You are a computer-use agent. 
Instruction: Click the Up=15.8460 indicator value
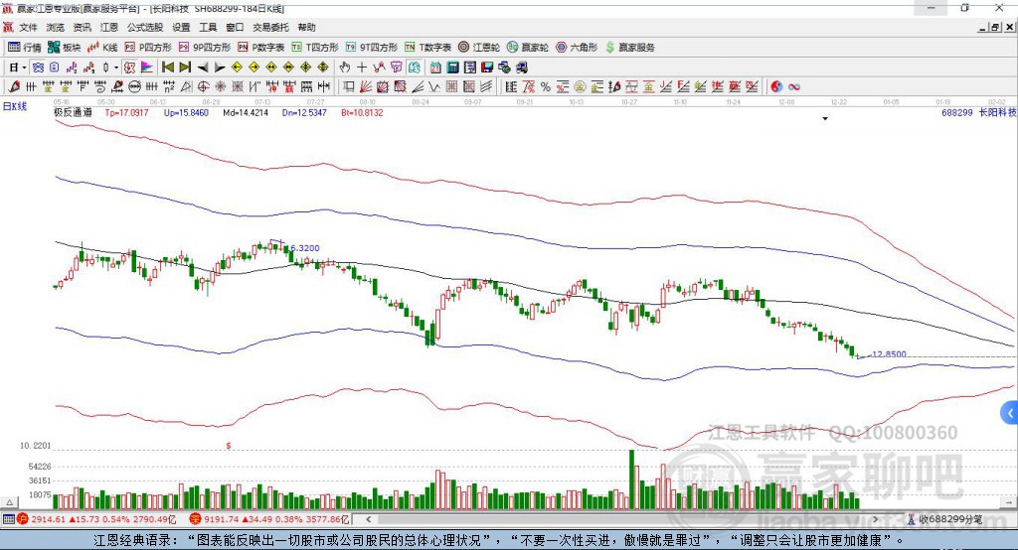click(x=186, y=112)
